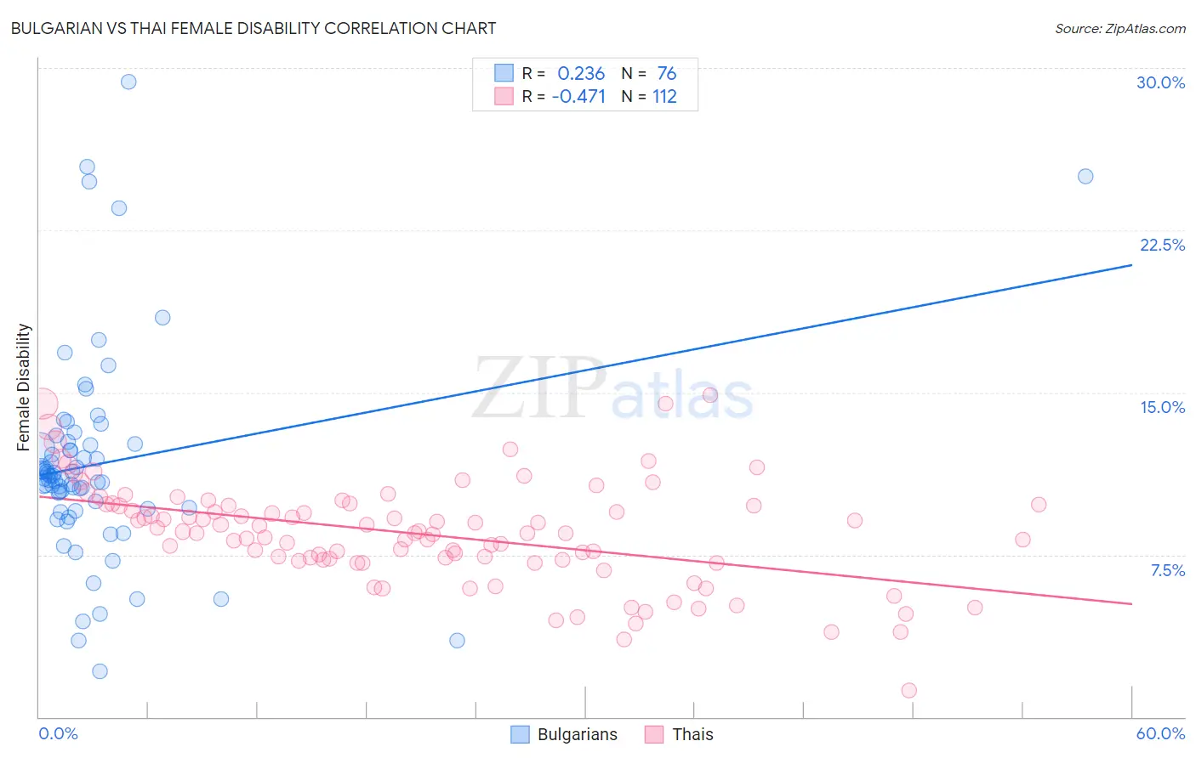Click the N = 112 correlation value

649,96
